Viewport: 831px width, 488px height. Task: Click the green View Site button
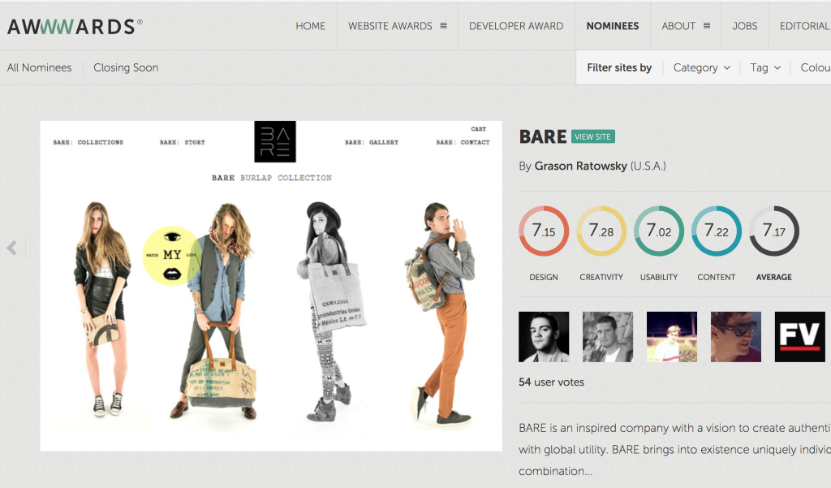coord(593,137)
